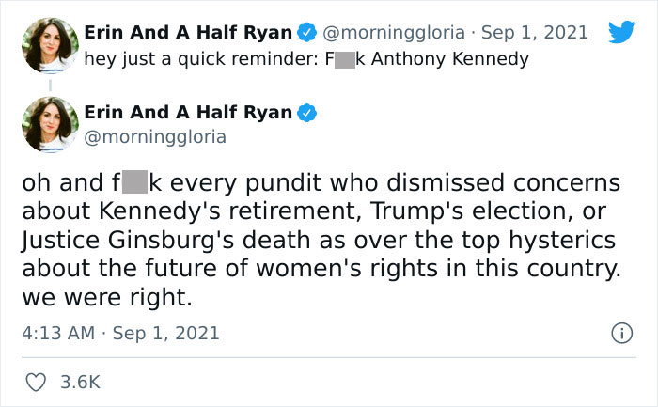Open the lower tweet's profile avatar
The height and width of the screenshot is (407, 658).
[x=43, y=124]
